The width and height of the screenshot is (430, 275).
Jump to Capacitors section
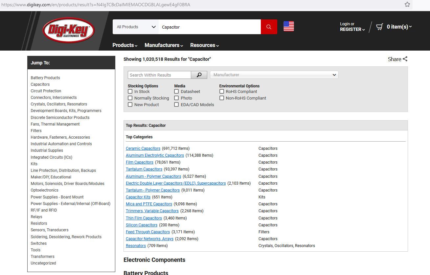point(40,84)
